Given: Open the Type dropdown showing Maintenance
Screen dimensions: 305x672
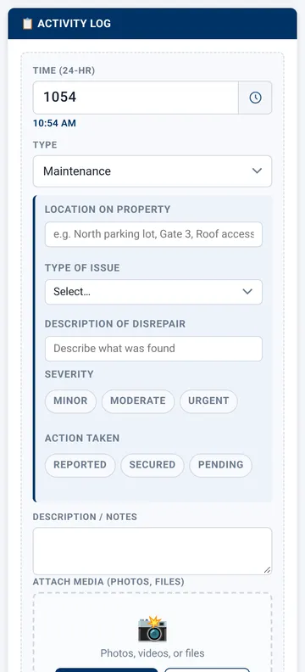Looking at the screenshot, I should [152, 171].
